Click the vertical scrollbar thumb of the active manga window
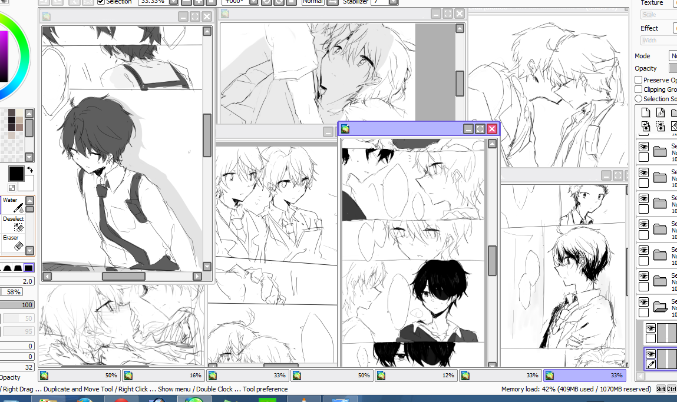This screenshot has width=677, height=402. tap(492, 261)
